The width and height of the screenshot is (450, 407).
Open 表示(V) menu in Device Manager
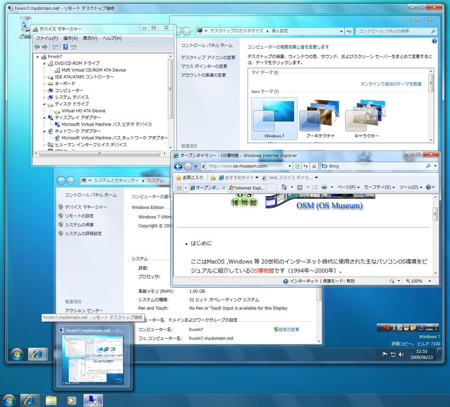pos(90,38)
